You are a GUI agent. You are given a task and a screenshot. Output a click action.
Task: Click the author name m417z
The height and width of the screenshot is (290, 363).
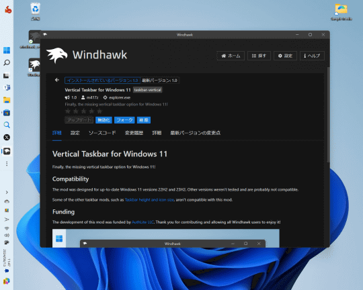pyautogui.click(x=92, y=97)
